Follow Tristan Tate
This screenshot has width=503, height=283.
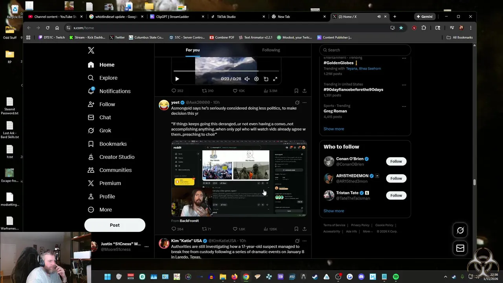click(396, 195)
